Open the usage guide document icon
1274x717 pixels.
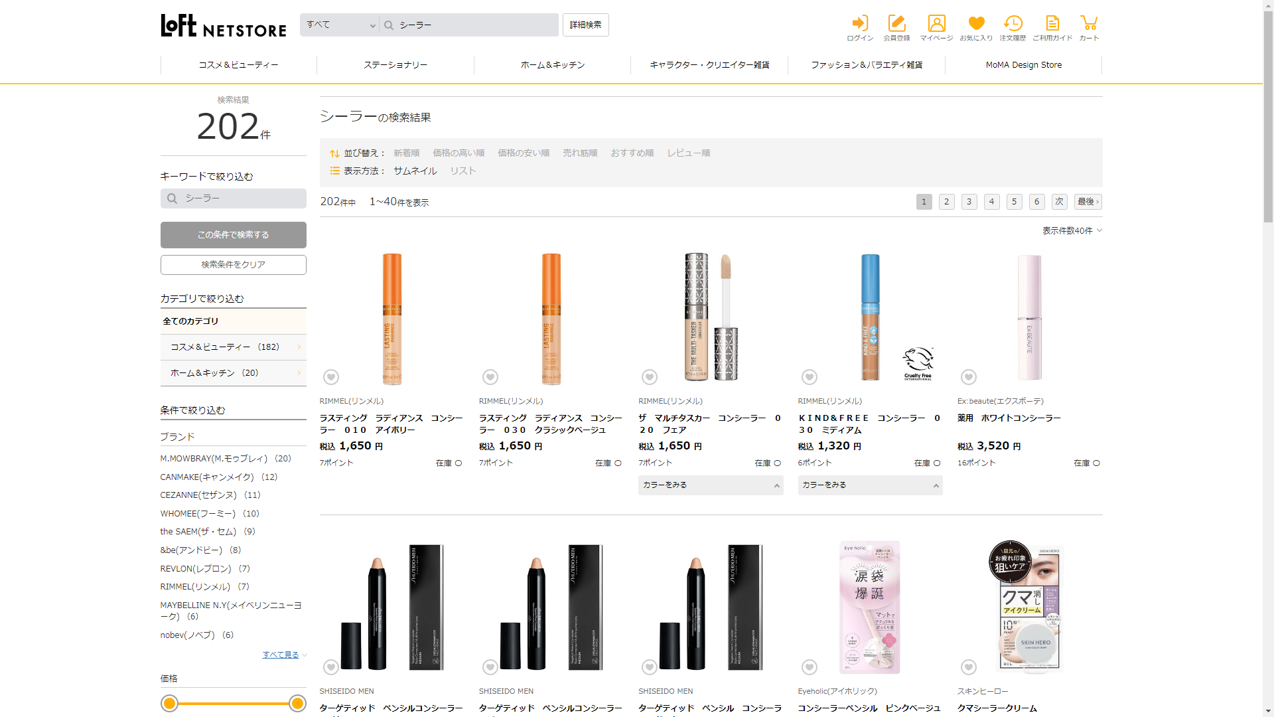pyautogui.click(x=1052, y=24)
